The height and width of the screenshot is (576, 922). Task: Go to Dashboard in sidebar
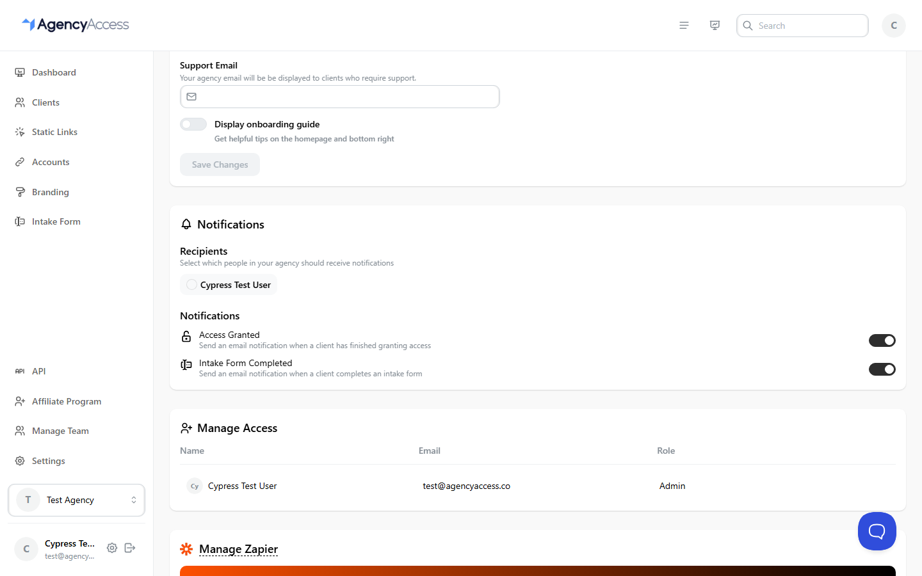tap(54, 72)
